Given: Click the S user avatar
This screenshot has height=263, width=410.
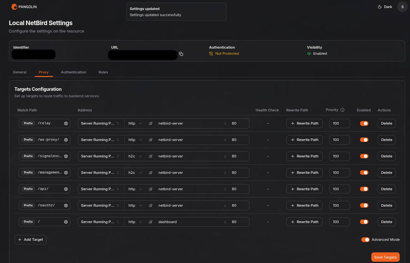Looking at the screenshot, I should click(402, 7).
